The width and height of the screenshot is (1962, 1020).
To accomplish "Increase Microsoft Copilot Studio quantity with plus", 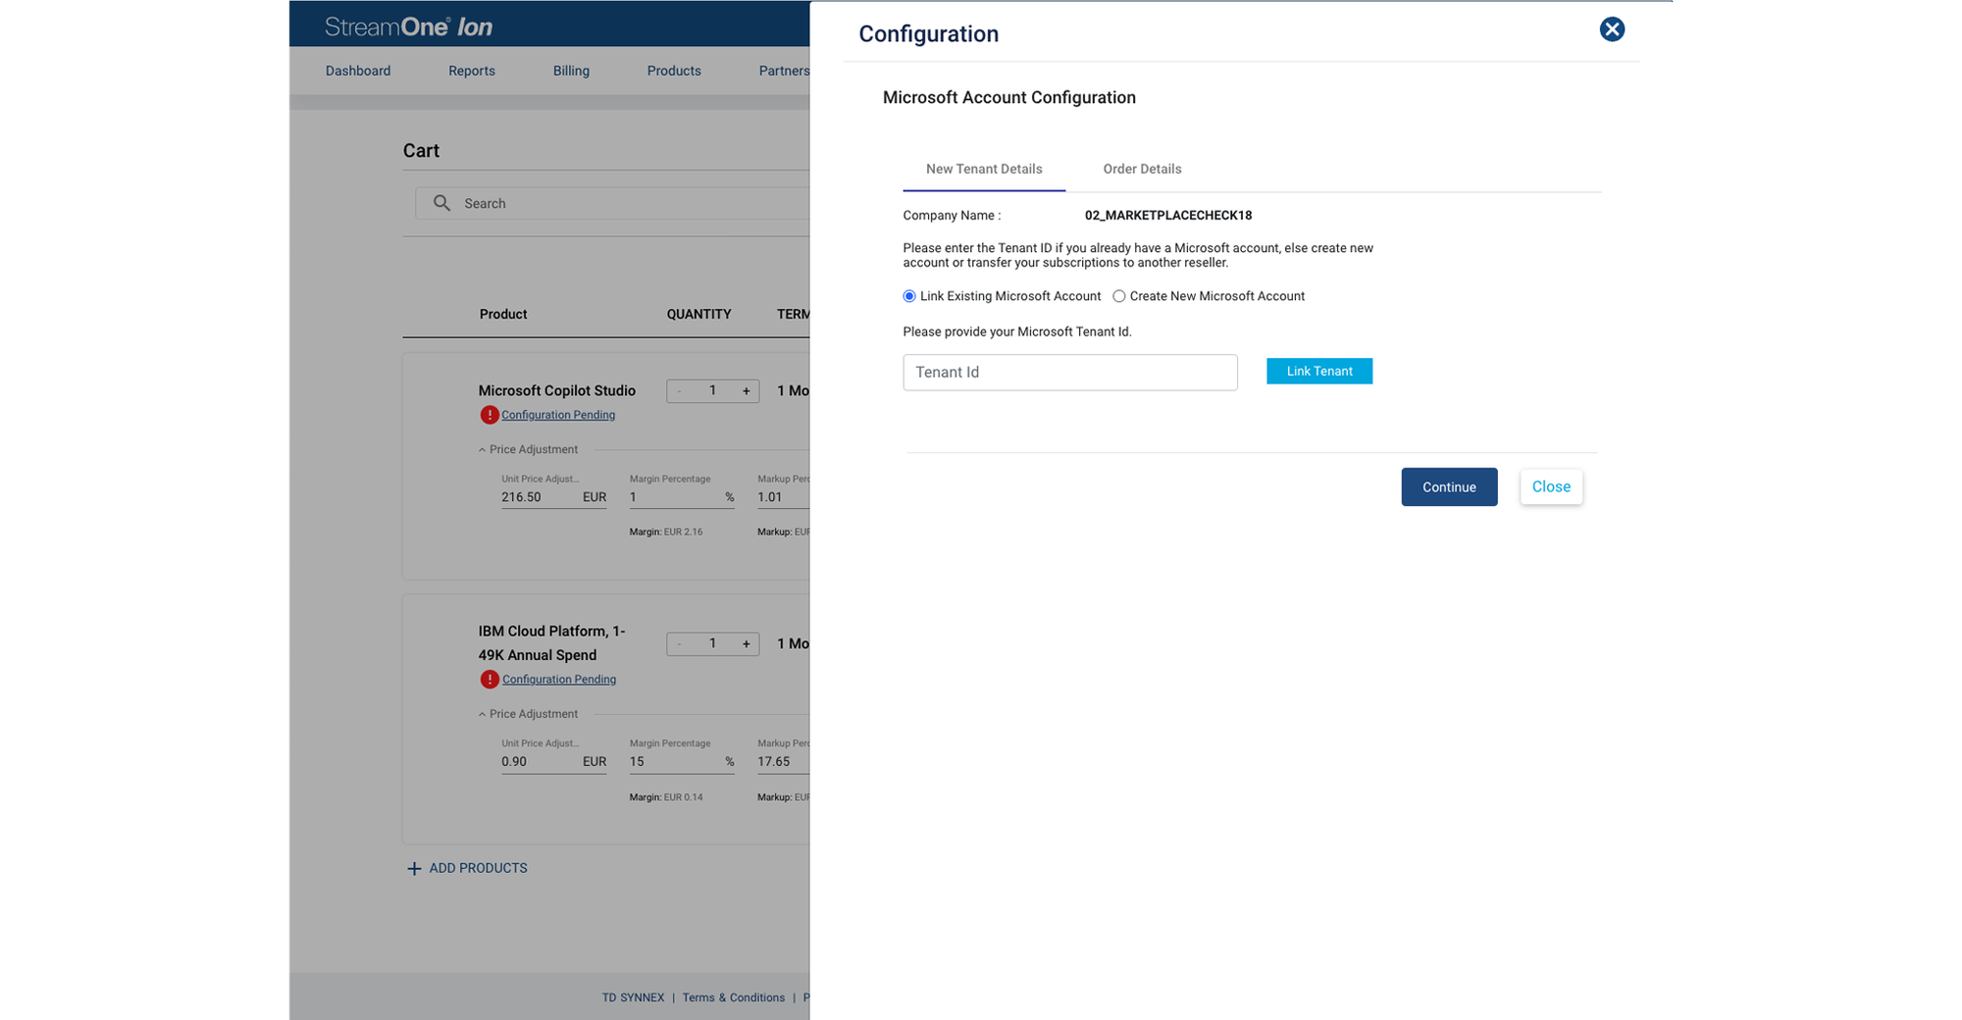I will (747, 391).
